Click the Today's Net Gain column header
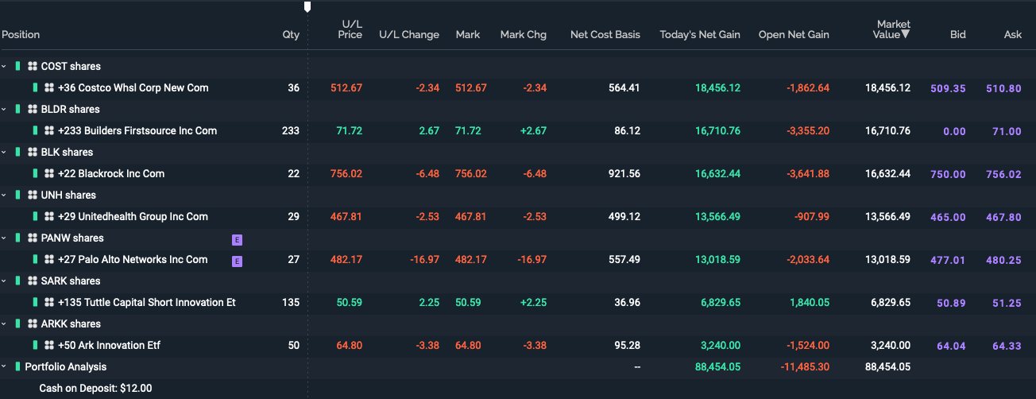This screenshot has height=399, width=1036. [x=700, y=35]
